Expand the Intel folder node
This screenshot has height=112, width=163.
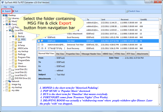coord(10,42)
